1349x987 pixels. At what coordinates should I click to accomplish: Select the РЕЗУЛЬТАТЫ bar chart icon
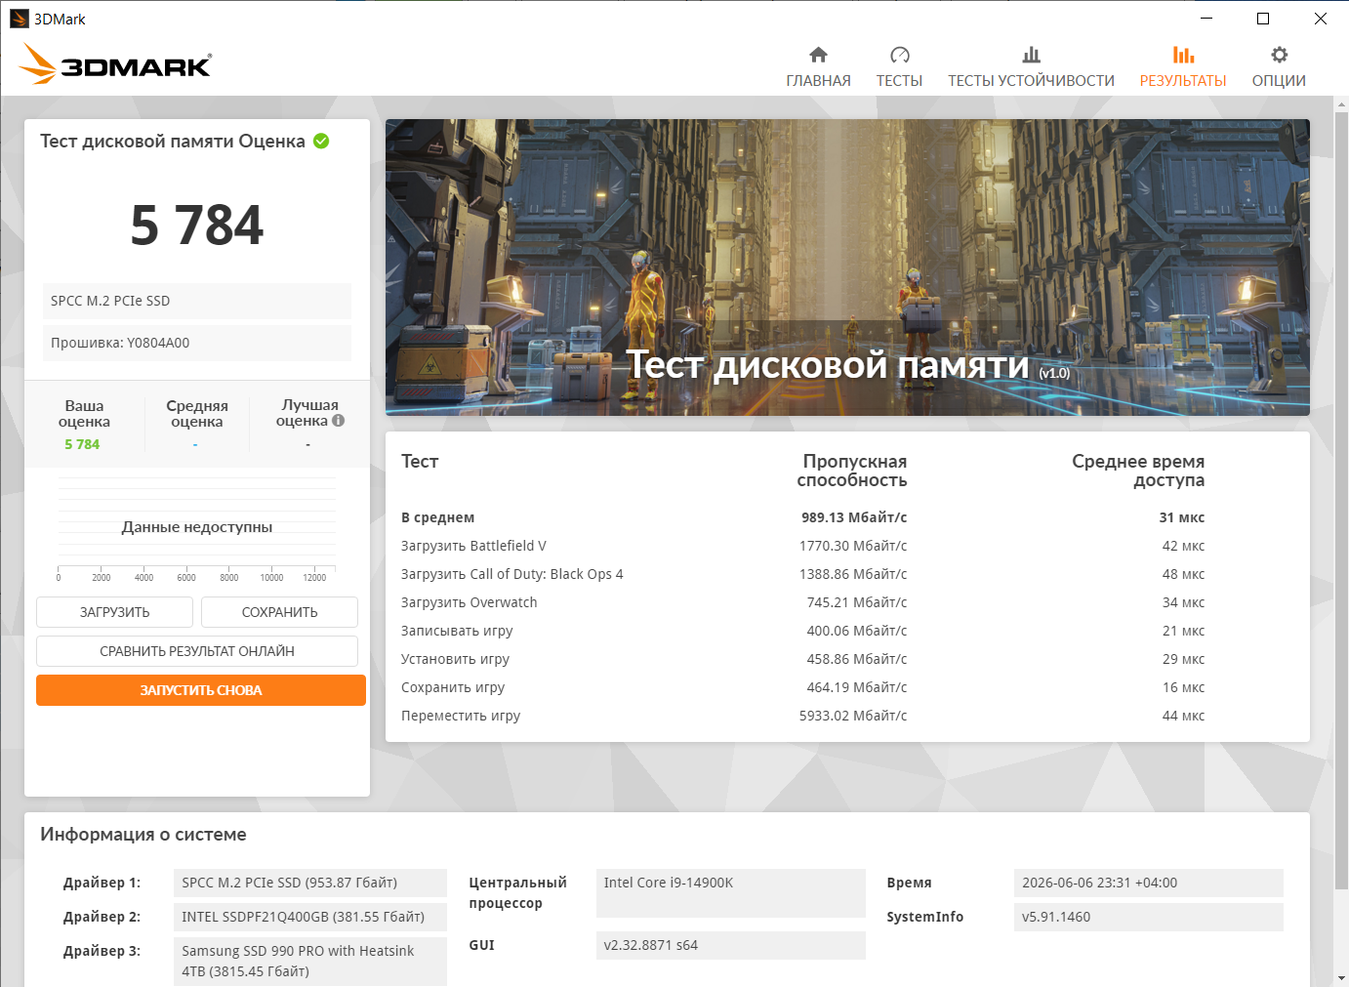pos(1183,55)
